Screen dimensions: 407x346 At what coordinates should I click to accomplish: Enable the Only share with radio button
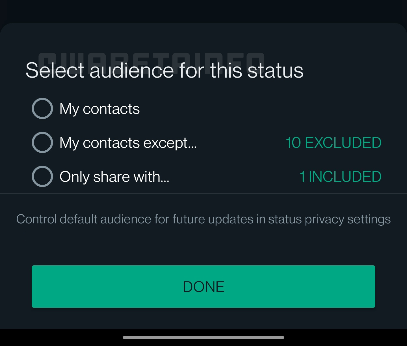[42, 176]
